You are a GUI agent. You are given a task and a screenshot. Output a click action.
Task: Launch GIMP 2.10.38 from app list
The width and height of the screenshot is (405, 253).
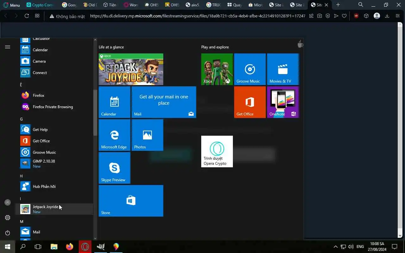pos(54,164)
